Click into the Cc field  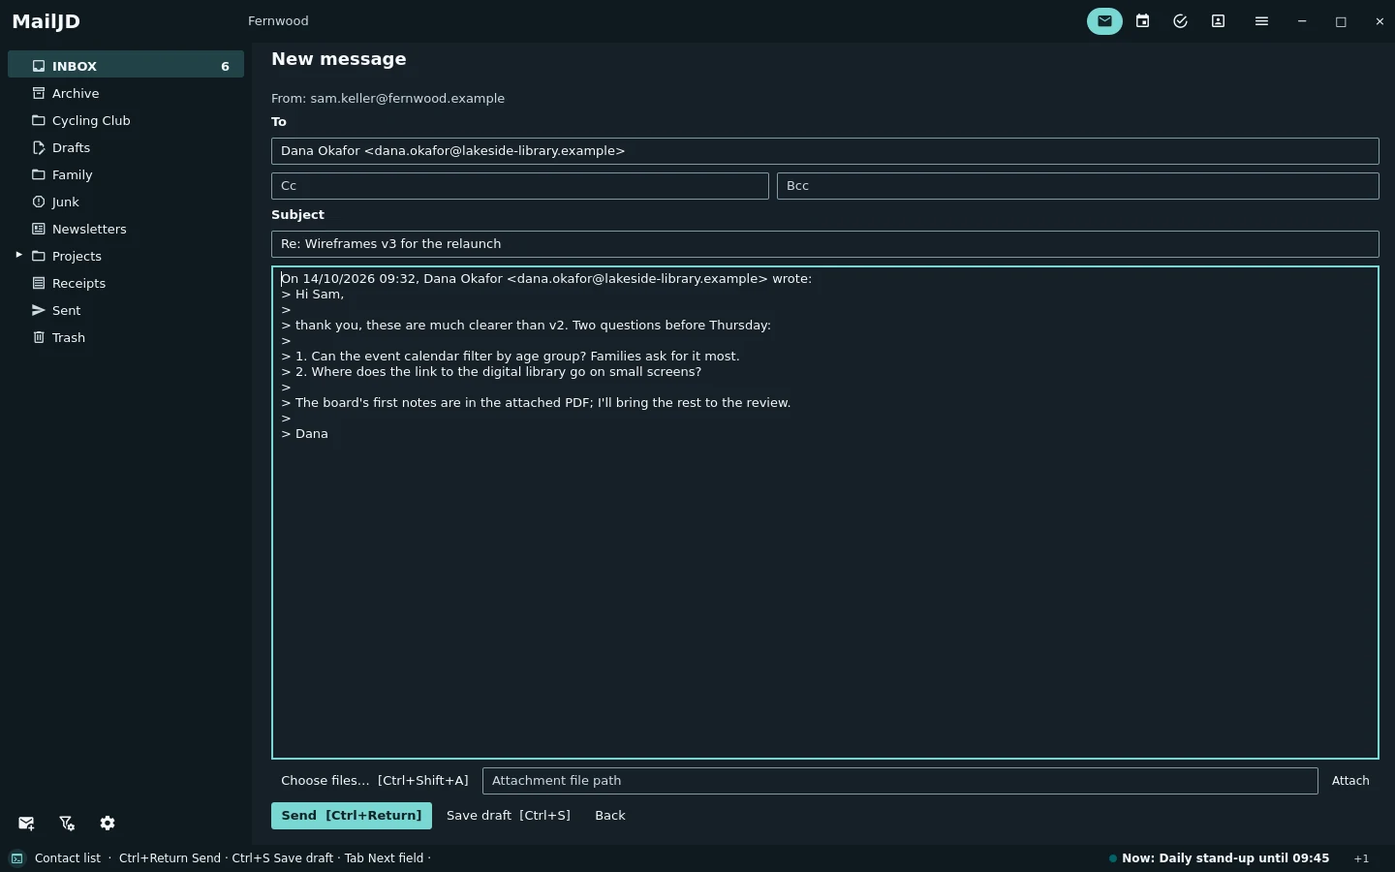(x=520, y=186)
